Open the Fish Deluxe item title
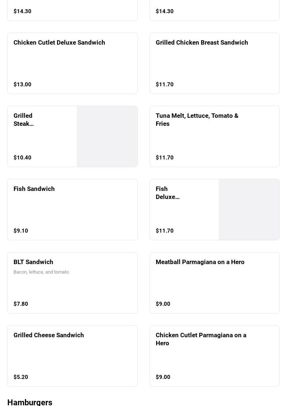Screen dimensions: 287x406 (167, 193)
